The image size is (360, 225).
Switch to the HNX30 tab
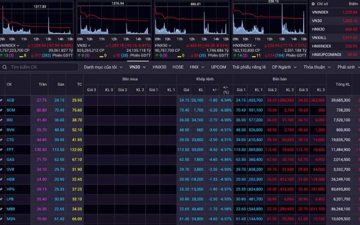coord(159,67)
